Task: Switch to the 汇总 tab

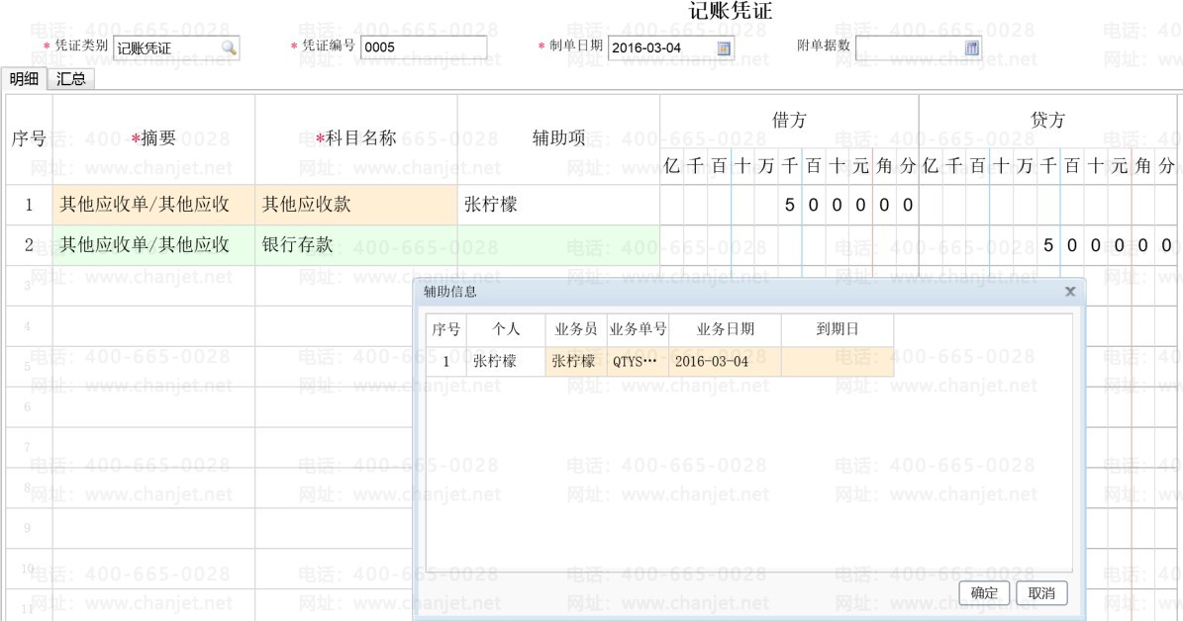Action: pos(71,78)
